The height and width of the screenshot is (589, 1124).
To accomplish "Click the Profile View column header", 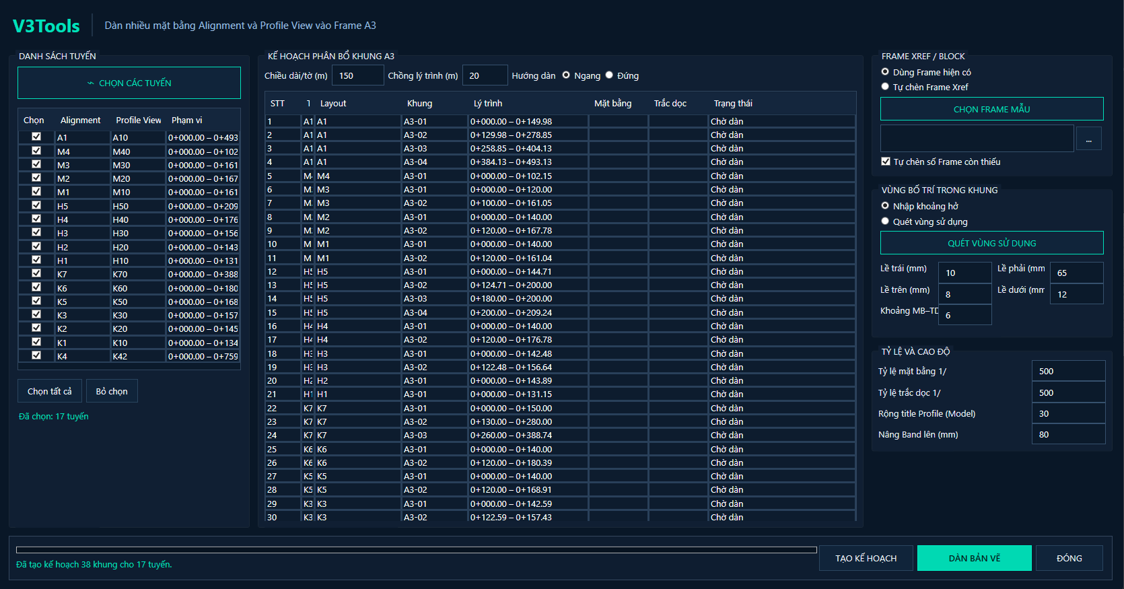I will pyautogui.click(x=139, y=120).
